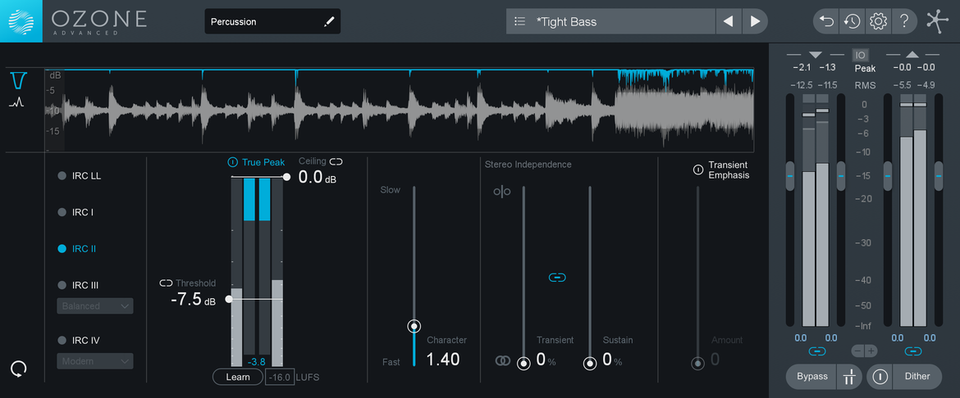The height and width of the screenshot is (398, 960).
Task: Click the Sustain slider handle
Action: [590, 364]
